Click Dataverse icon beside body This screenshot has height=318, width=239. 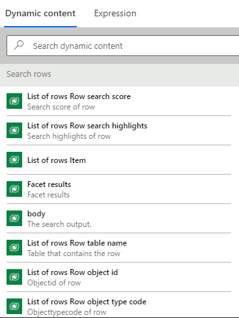[x=14, y=218]
